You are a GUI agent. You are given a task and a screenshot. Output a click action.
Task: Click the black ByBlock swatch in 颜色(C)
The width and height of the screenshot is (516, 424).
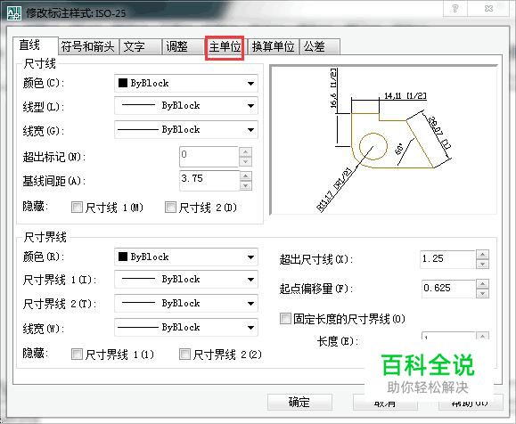(123, 83)
